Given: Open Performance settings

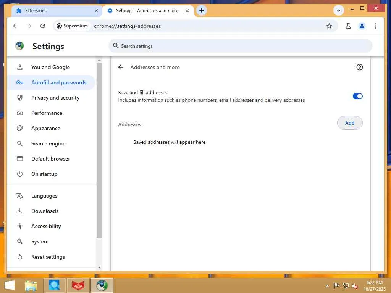Looking at the screenshot, I should [x=51, y=113].
